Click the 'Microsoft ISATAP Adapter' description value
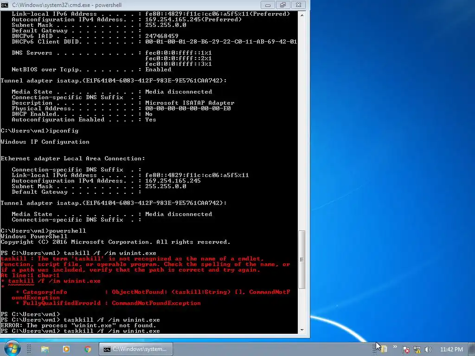The image size is (475, 356). click(190, 103)
